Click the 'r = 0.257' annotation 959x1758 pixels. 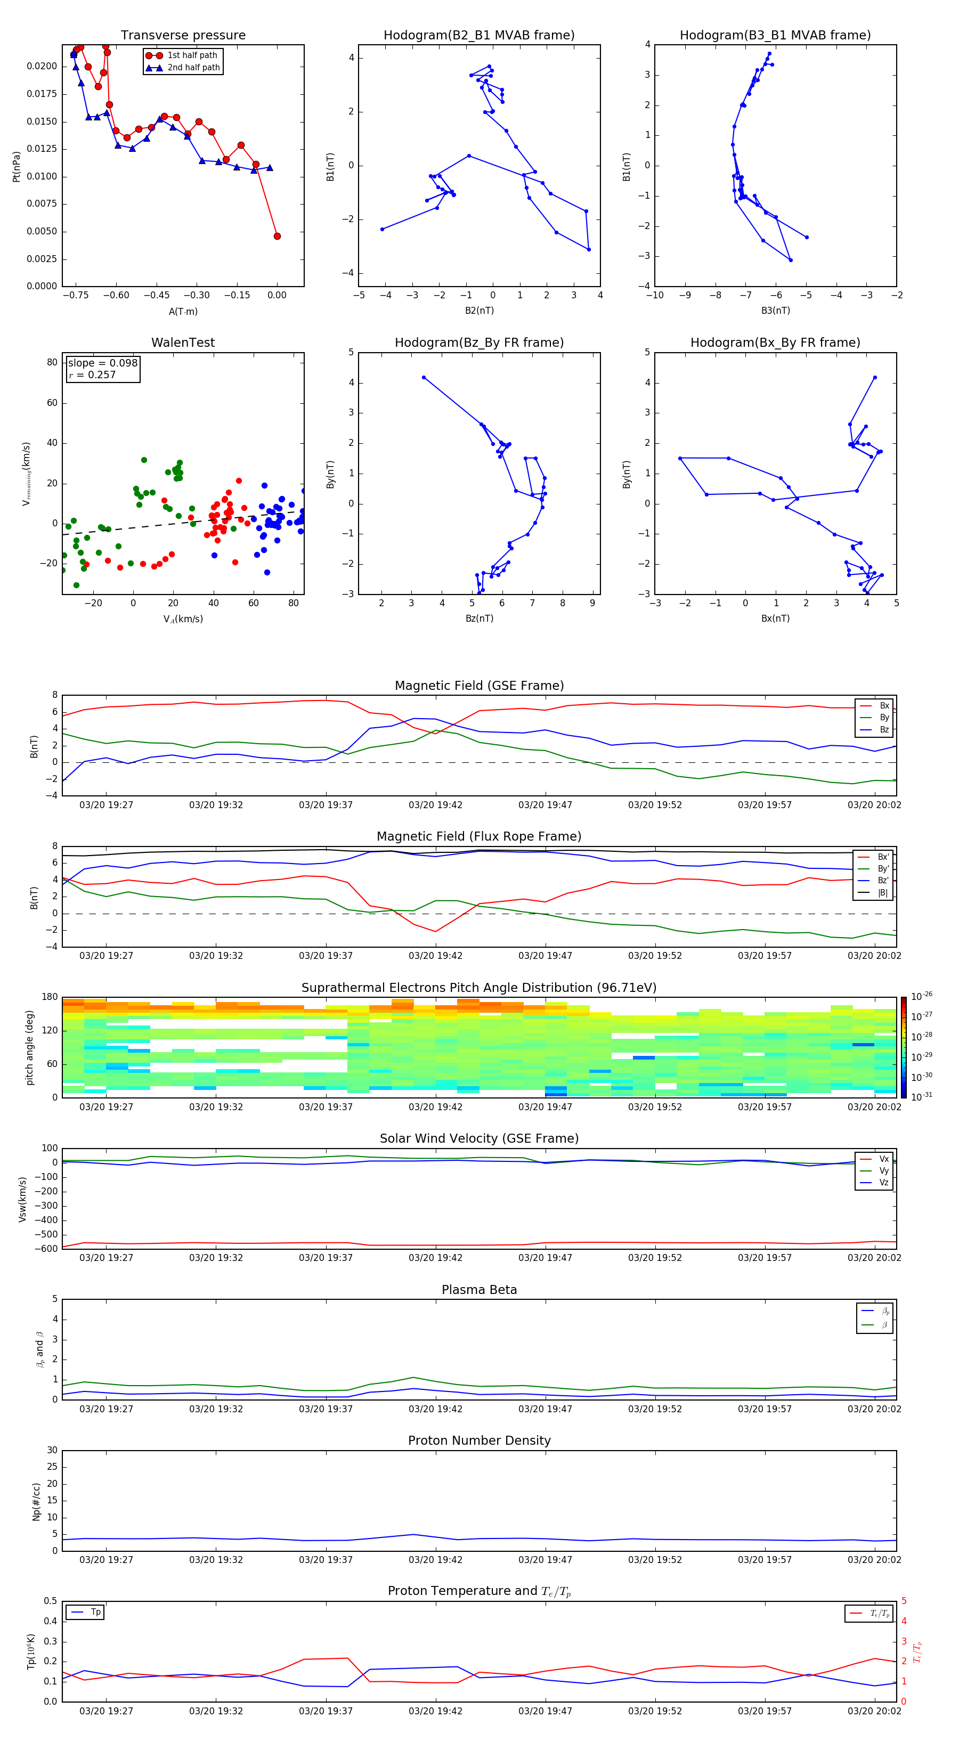pyautogui.click(x=92, y=375)
